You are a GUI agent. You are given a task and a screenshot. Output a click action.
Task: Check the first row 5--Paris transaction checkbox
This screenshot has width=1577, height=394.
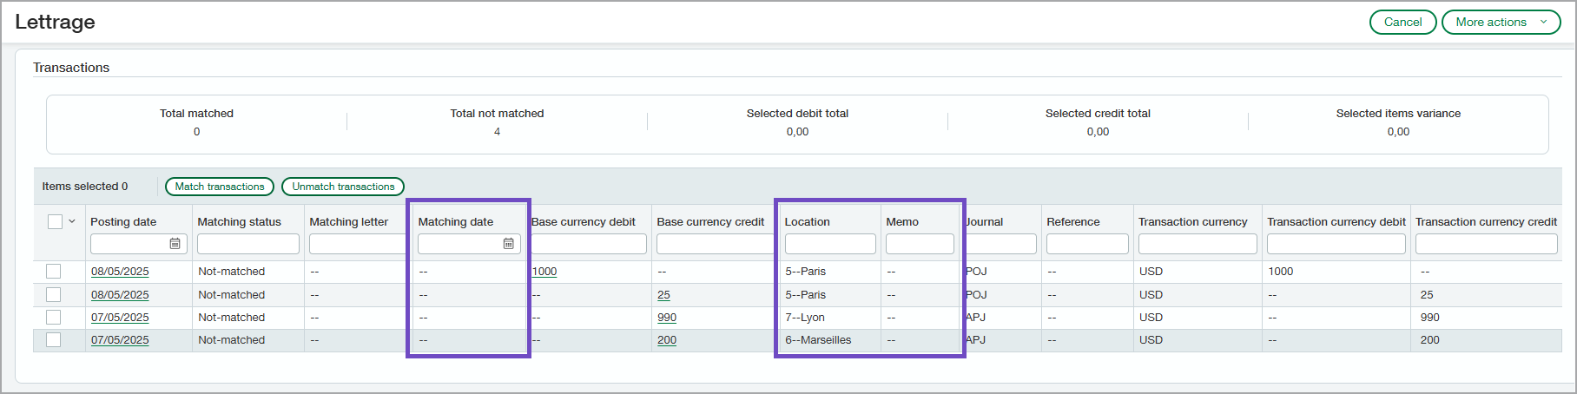pyautogui.click(x=54, y=272)
